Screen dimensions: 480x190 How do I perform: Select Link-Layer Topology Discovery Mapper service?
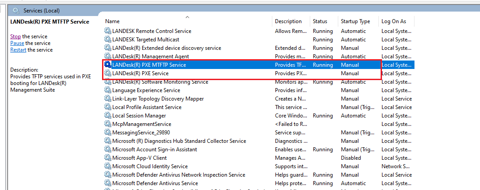158,99
